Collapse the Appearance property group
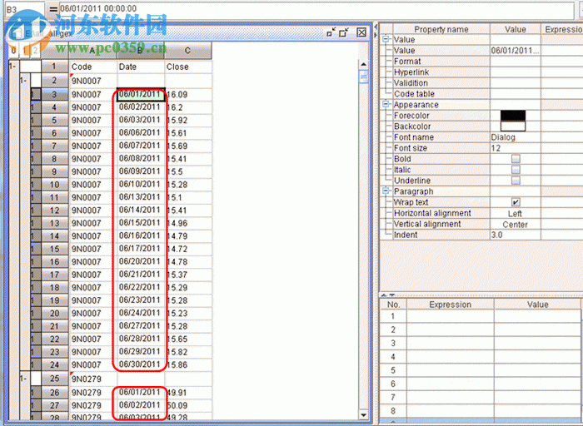The width and height of the screenshot is (583, 426). pos(386,104)
